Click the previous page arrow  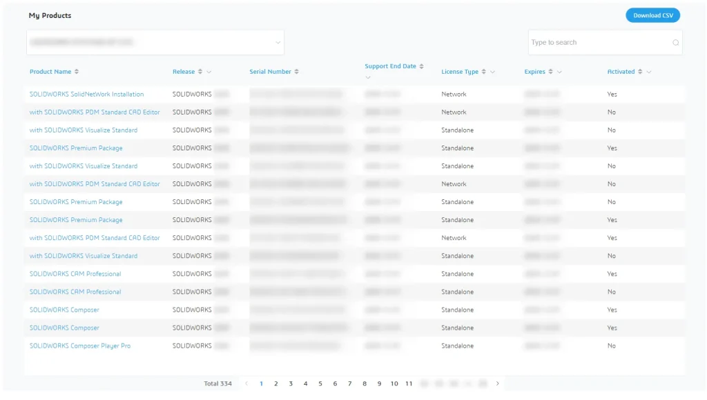pos(246,383)
